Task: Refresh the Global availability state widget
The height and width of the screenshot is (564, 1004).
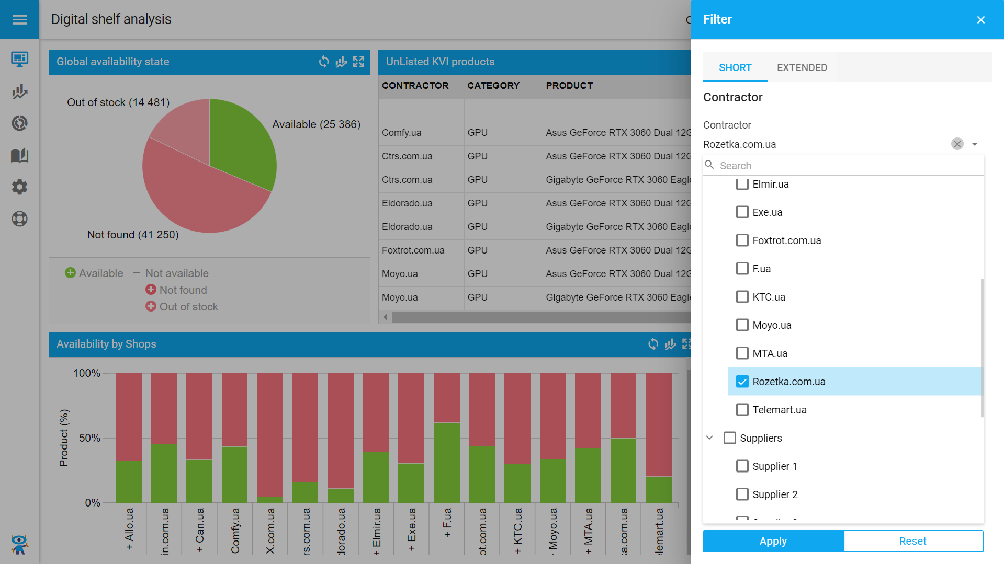Action: 324,62
